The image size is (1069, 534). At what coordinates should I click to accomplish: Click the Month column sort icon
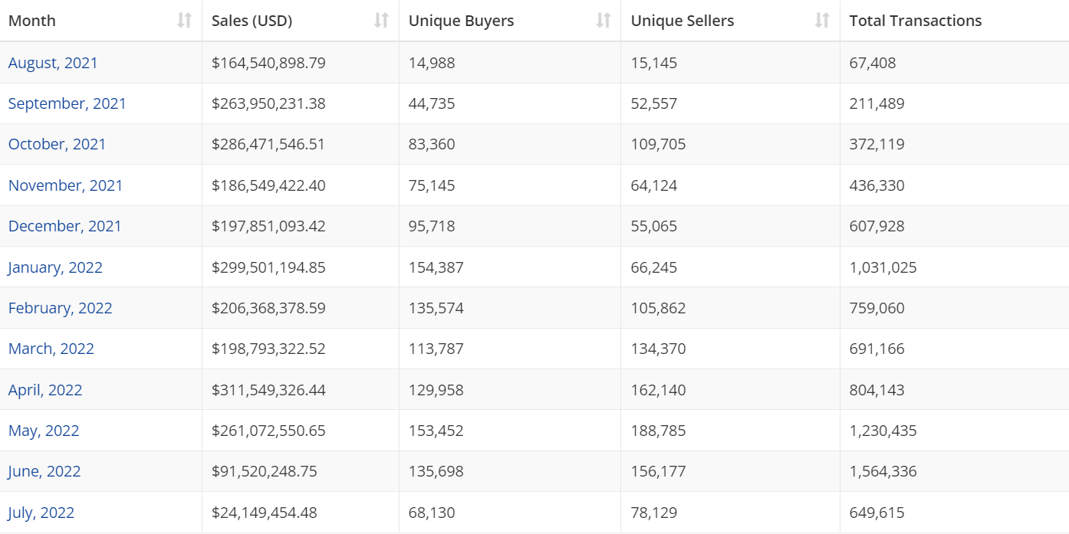[x=184, y=21]
